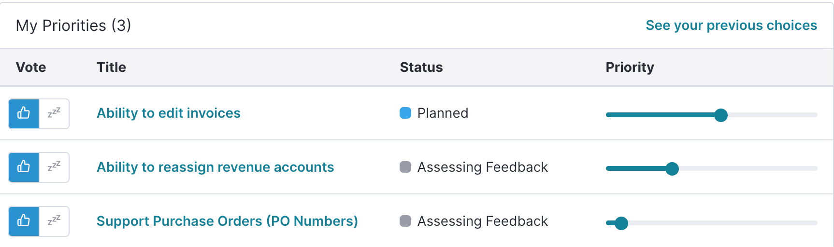The height and width of the screenshot is (247, 834).
Task: Click the Title column header
Action: click(111, 67)
